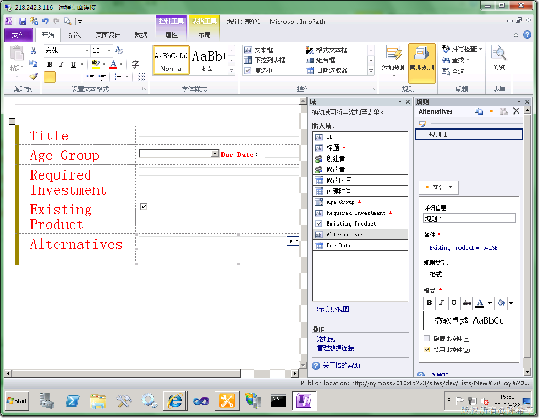This screenshot has width=539, height=418.
Task: Switch to the 属性 Properties tab
Action: click(171, 35)
